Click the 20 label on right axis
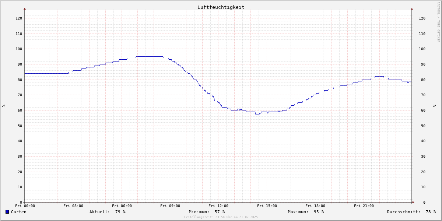Image resolution: width=442 pixels, height=221 pixels. click(423, 172)
